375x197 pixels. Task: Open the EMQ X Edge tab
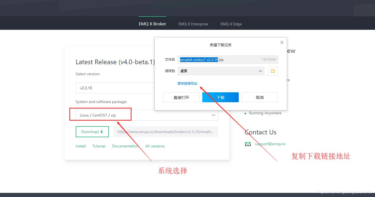[x=231, y=24]
